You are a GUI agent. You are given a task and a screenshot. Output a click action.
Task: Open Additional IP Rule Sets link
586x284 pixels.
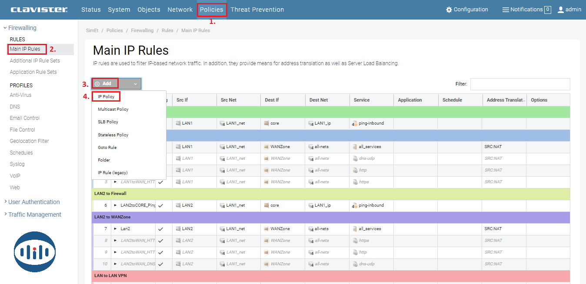pyautogui.click(x=35, y=61)
